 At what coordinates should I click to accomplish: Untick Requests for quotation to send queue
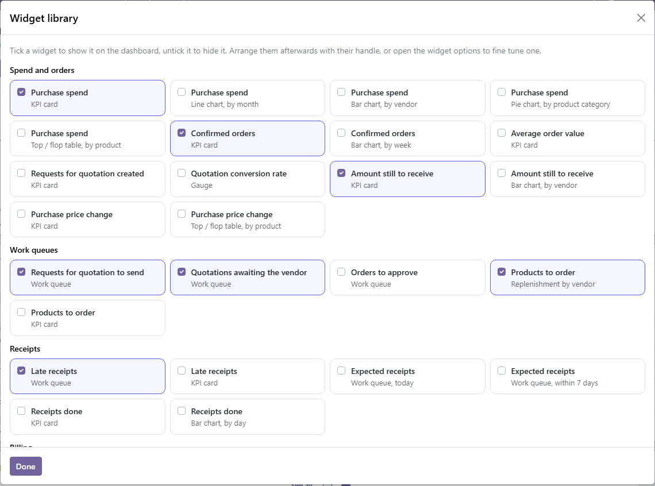click(21, 272)
